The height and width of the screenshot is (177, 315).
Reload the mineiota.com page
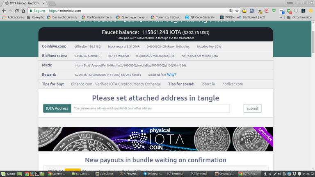pyautogui.click(x=17, y=11)
